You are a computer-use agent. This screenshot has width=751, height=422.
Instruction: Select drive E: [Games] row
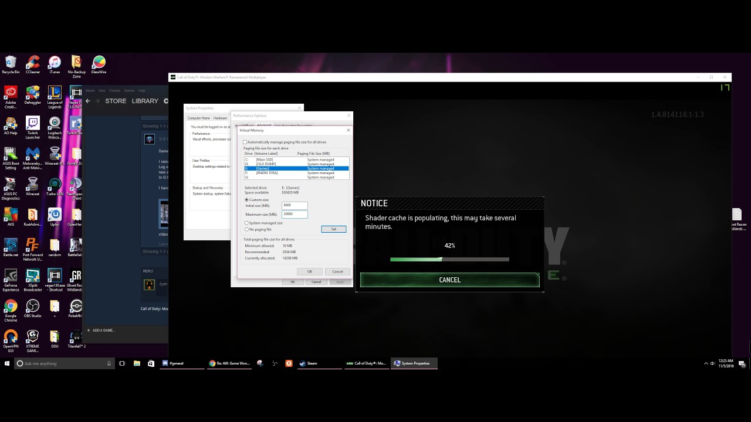pyautogui.click(x=296, y=168)
